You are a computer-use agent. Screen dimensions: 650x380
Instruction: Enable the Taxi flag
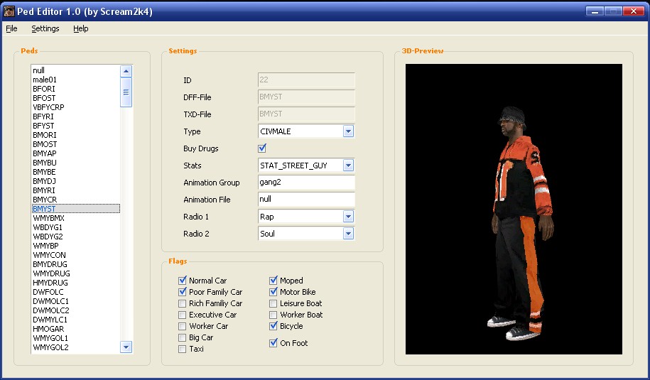pos(183,349)
